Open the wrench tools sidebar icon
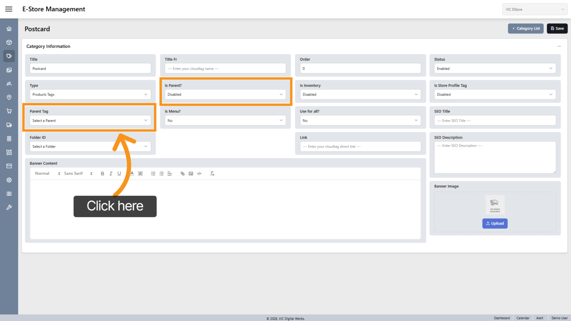 (9, 207)
